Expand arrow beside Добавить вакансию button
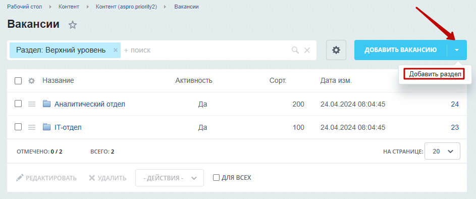The image size is (476, 199). pyautogui.click(x=457, y=50)
